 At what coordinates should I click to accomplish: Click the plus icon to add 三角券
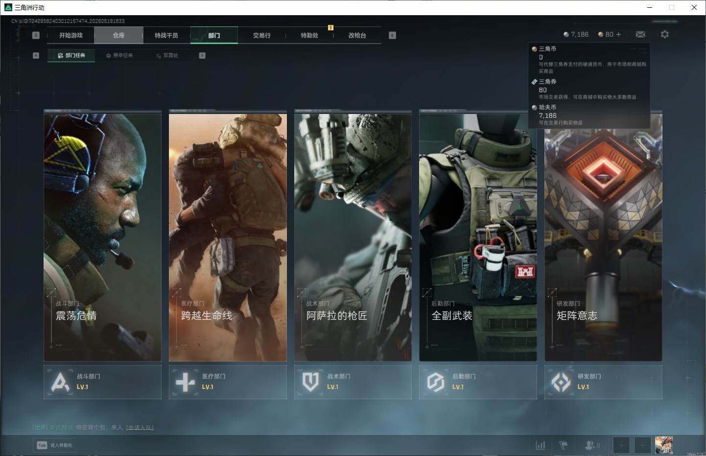618,34
